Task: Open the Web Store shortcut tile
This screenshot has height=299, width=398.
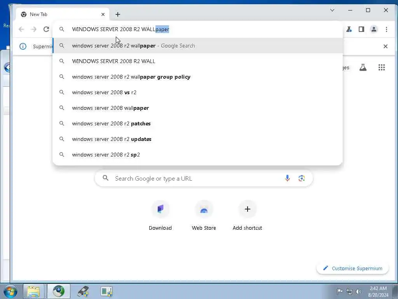Action: (204, 216)
